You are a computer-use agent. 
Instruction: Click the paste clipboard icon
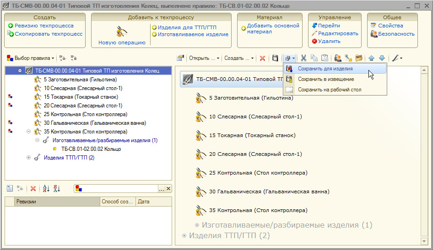click(x=325, y=58)
